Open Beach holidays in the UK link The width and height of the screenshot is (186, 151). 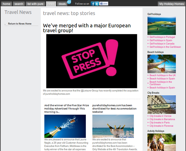[x=163, y=75]
